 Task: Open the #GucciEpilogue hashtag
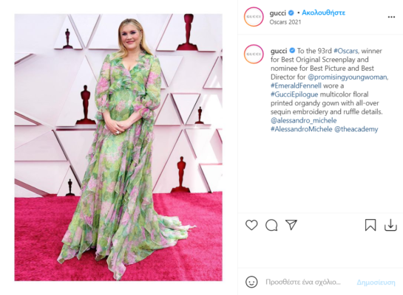pyautogui.click(x=294, y=94)
